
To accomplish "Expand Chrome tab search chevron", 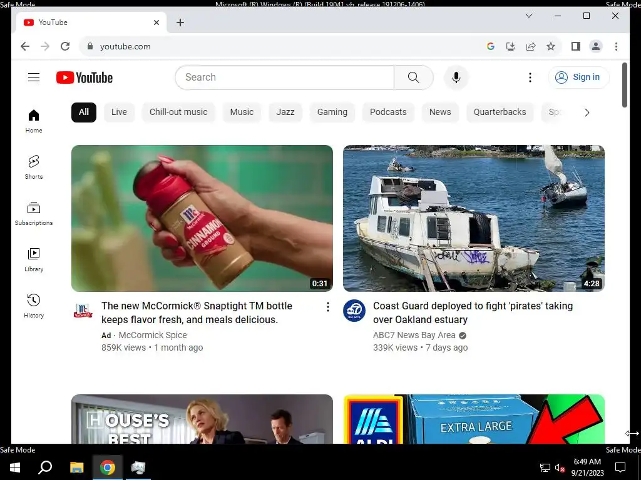I will 528,16.
